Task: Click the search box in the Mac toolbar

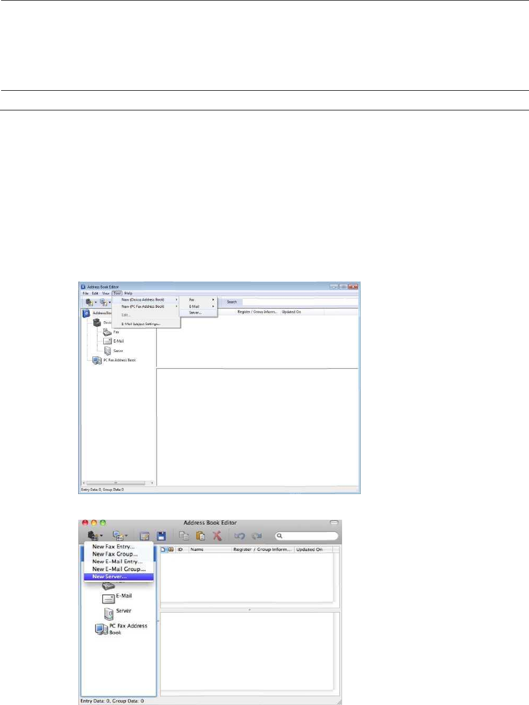Action: click(307, 536)
